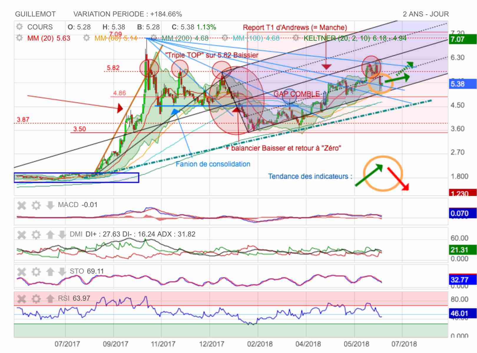Click the 2.70 price axis label
This screenshot has height=353, width=477.
(458, 152)
